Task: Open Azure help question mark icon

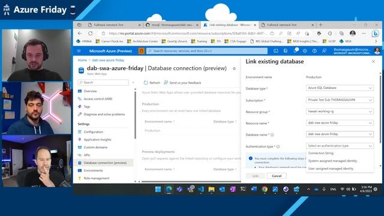Action: click(314, 51)
